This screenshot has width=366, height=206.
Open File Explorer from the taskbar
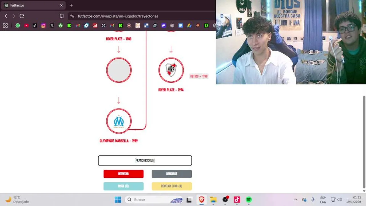(x=213, y=199)
